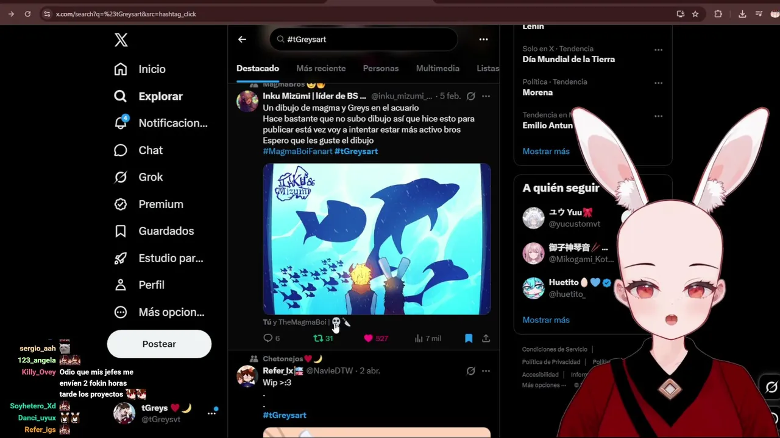
Task: Open Condiciones de Servicio link
Action: tap(555, 349)
